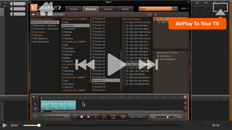Screen dimensions: 232x130
Task: Select the arrow pointer tool
Action: [35, 104]
